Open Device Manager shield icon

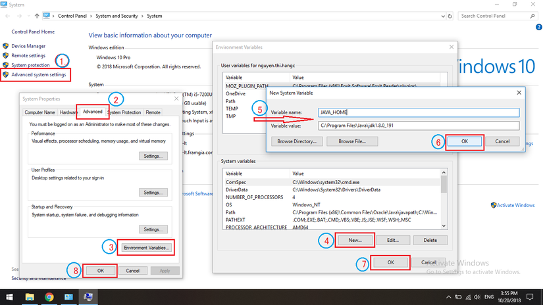coord(5,45)
